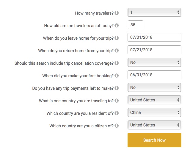Open info icon for leave home date
The width and height of the screenshot is (190, 153).
[117, 38]
